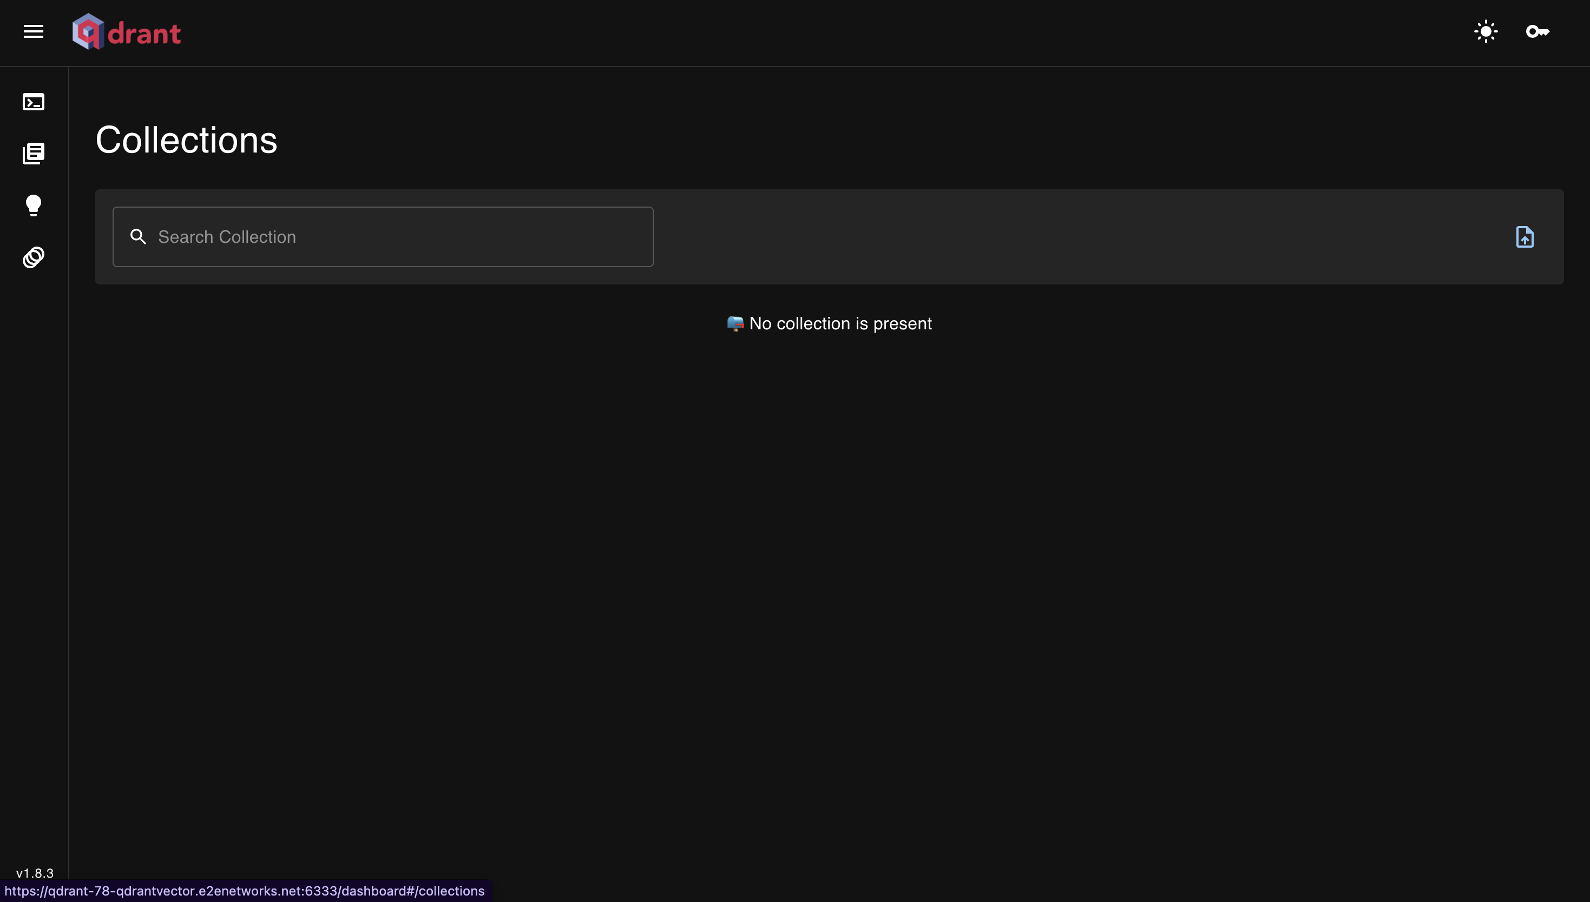Image resolution: width=1590 pixels, height=902 pixels.
Task: Expand the sidebar navigation panel
Action: click(33, 30)
